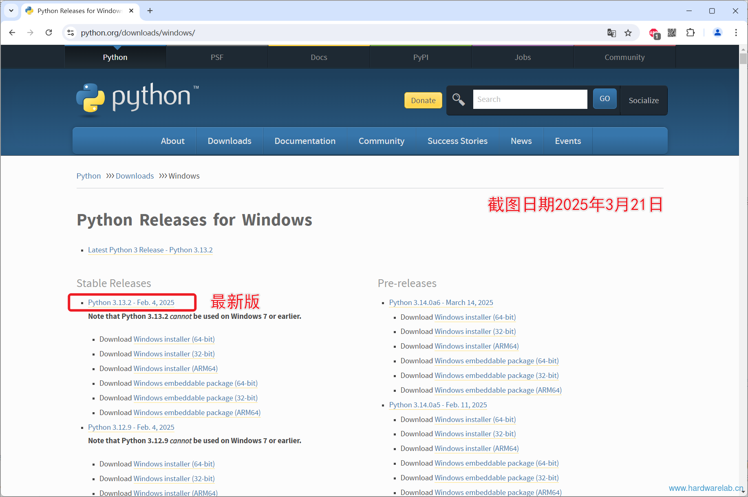Open the Success Stories navigation menu
Image resolution: width=748 pixels, height=497 pixels.
457,141
